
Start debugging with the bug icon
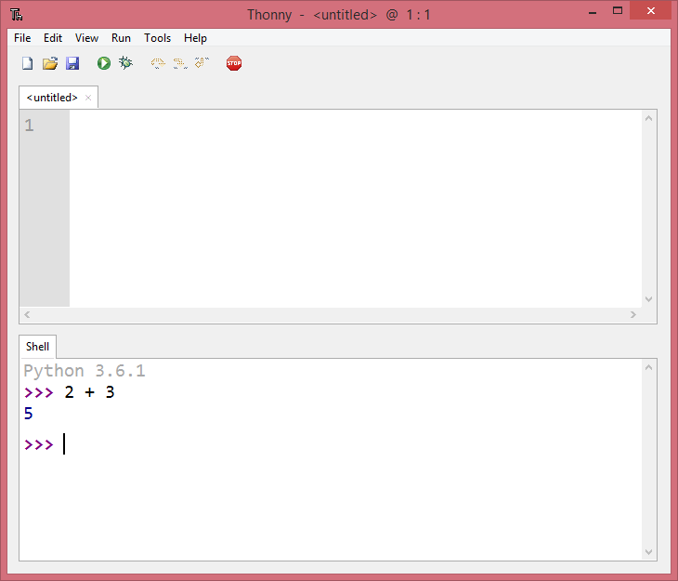pyautogui.click(x=125, y=63)
